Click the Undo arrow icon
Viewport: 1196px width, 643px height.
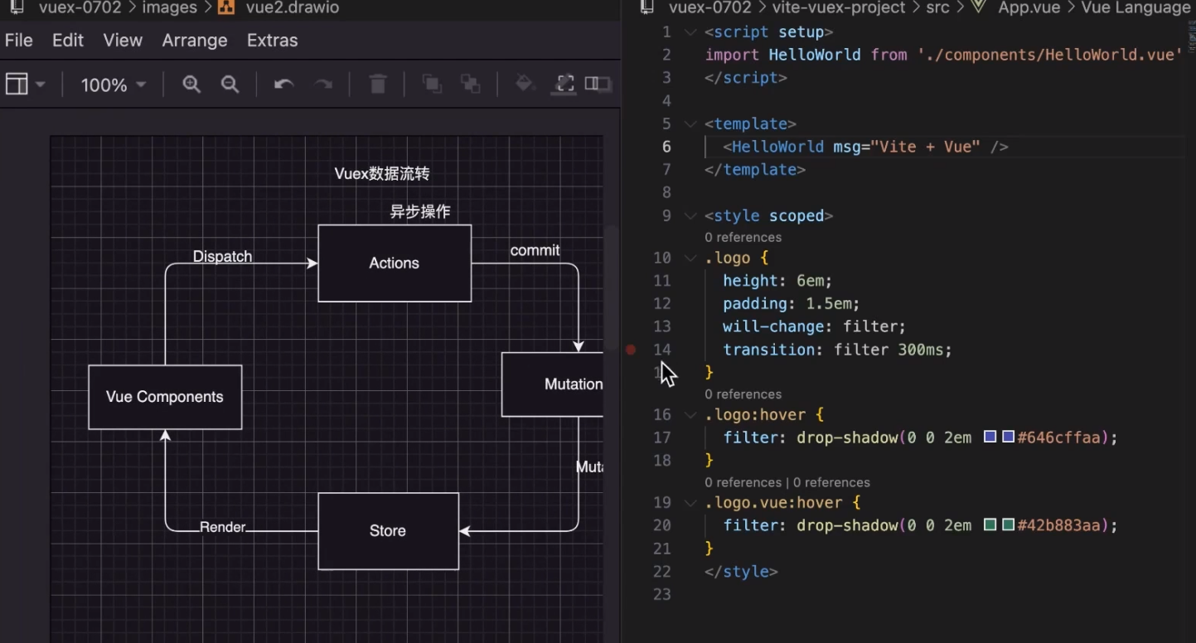pos(283,84)
